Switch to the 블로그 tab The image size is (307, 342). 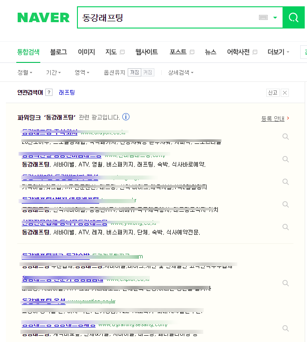point(58,52)
